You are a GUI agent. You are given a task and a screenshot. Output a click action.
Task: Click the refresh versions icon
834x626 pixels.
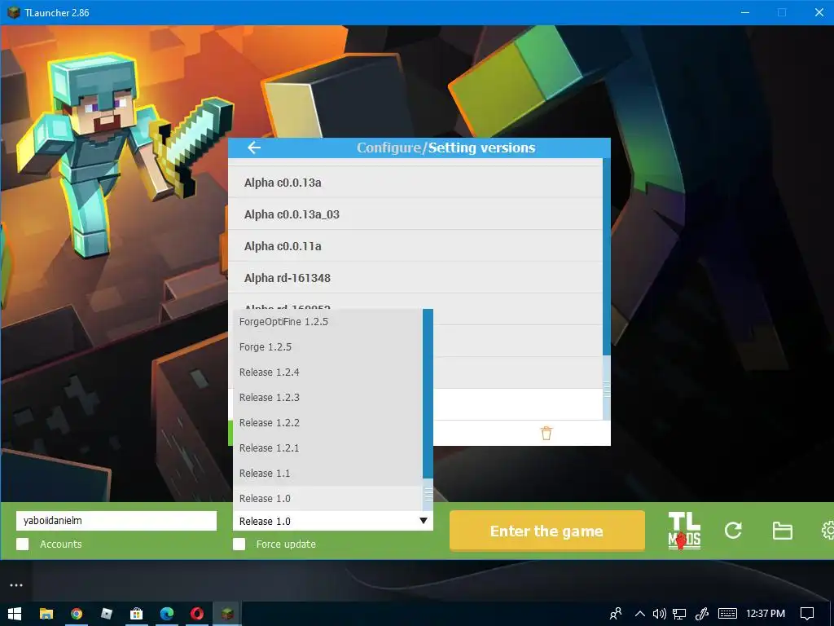coord(733,530)
